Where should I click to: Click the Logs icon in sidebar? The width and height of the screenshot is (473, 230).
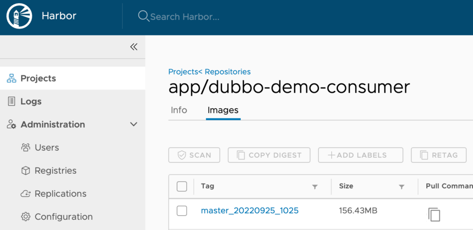pos(11,101)
